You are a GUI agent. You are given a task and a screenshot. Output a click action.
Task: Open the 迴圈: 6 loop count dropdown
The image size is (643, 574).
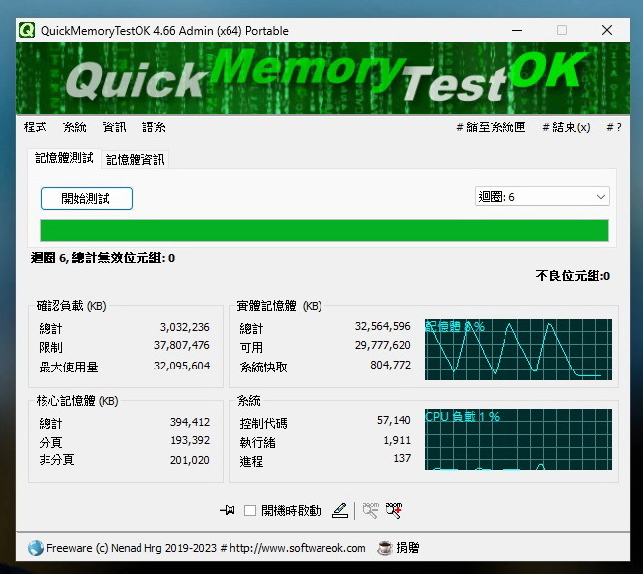point(542,197)
